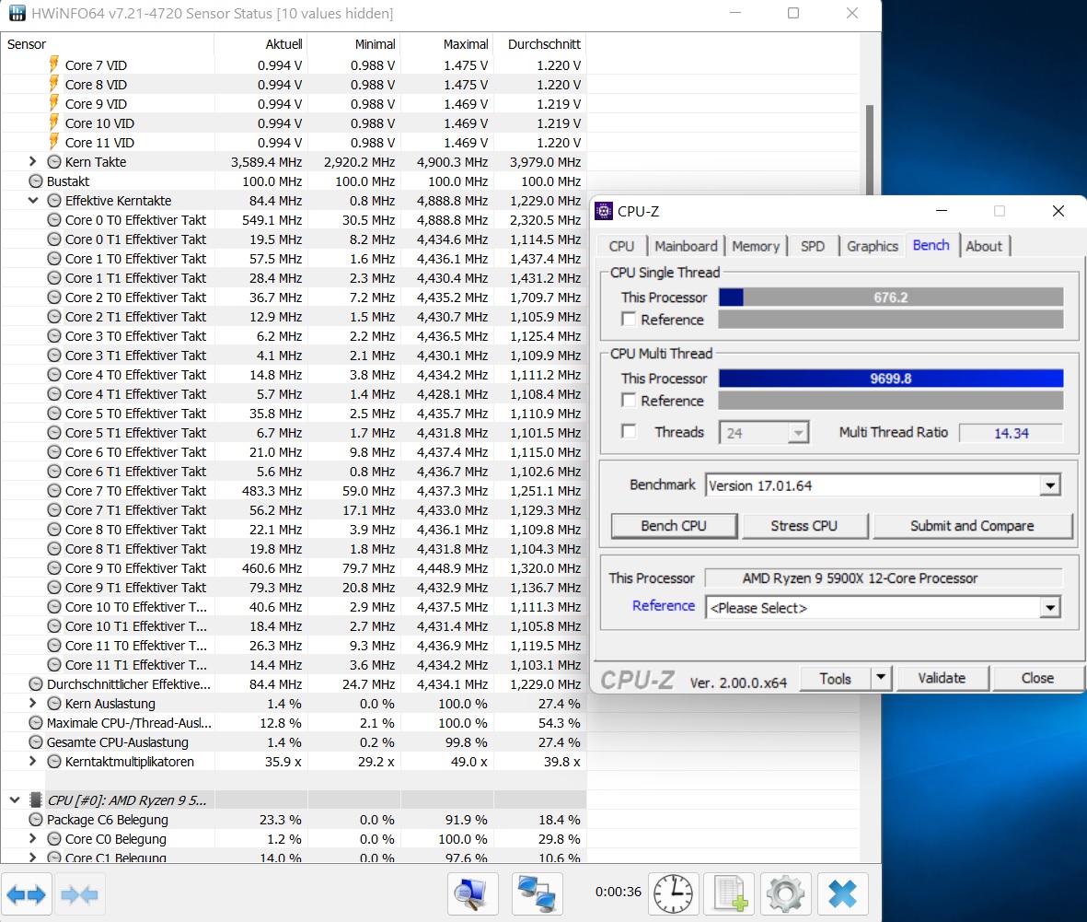Collapse the CPU [#0]: AMD Ryzen 9 section
1087x922 pixels.
point(14,799)
